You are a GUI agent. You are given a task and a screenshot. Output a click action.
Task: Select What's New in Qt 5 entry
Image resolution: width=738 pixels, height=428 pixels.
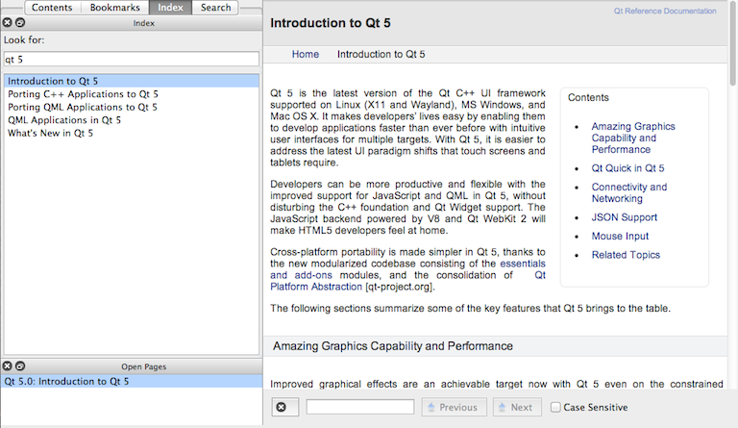pos(132,134)
